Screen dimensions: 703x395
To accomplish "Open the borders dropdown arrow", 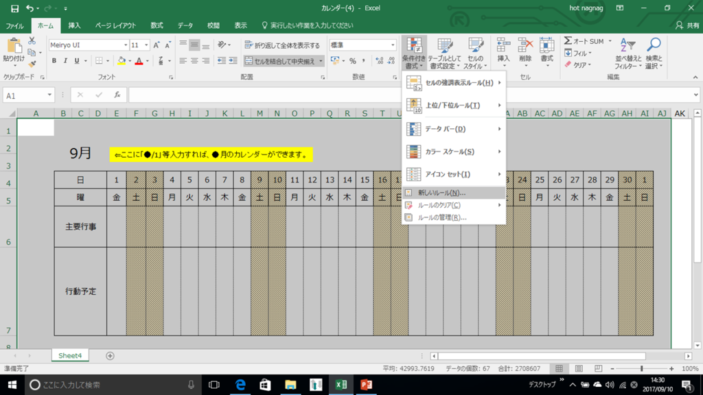I will tap(108, 60).
